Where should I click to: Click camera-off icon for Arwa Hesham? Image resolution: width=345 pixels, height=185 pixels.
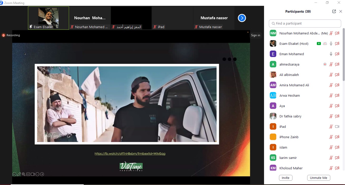[337, 96]
